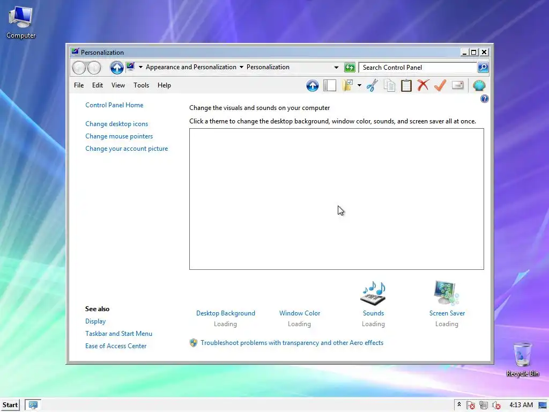
Task: Click the 4:13 AM clock
Action: click(521, 405)
